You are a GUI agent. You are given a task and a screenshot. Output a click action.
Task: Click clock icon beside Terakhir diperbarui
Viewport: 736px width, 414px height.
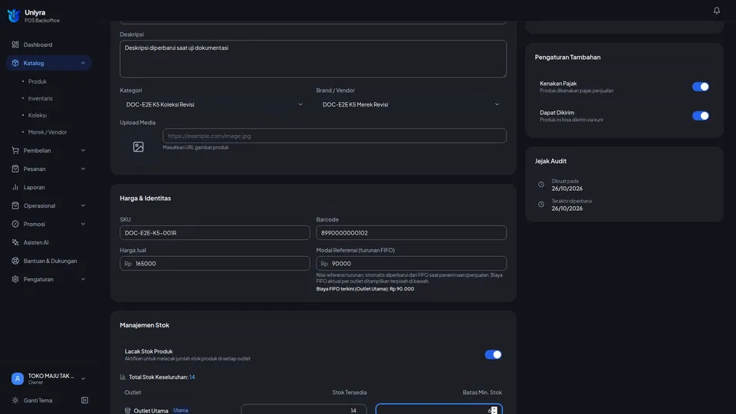pyautogui.click(x=540, y=205)
